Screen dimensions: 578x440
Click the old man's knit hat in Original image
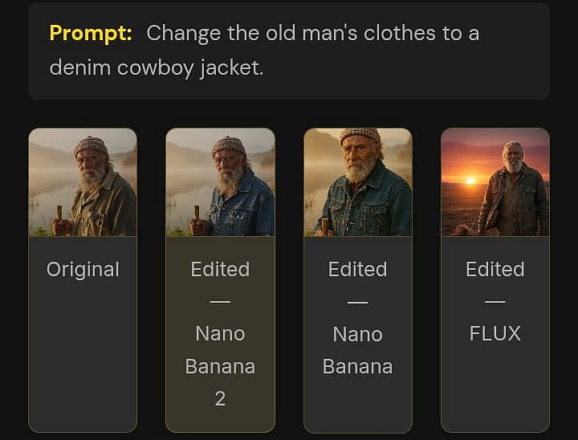pos(91,145)
